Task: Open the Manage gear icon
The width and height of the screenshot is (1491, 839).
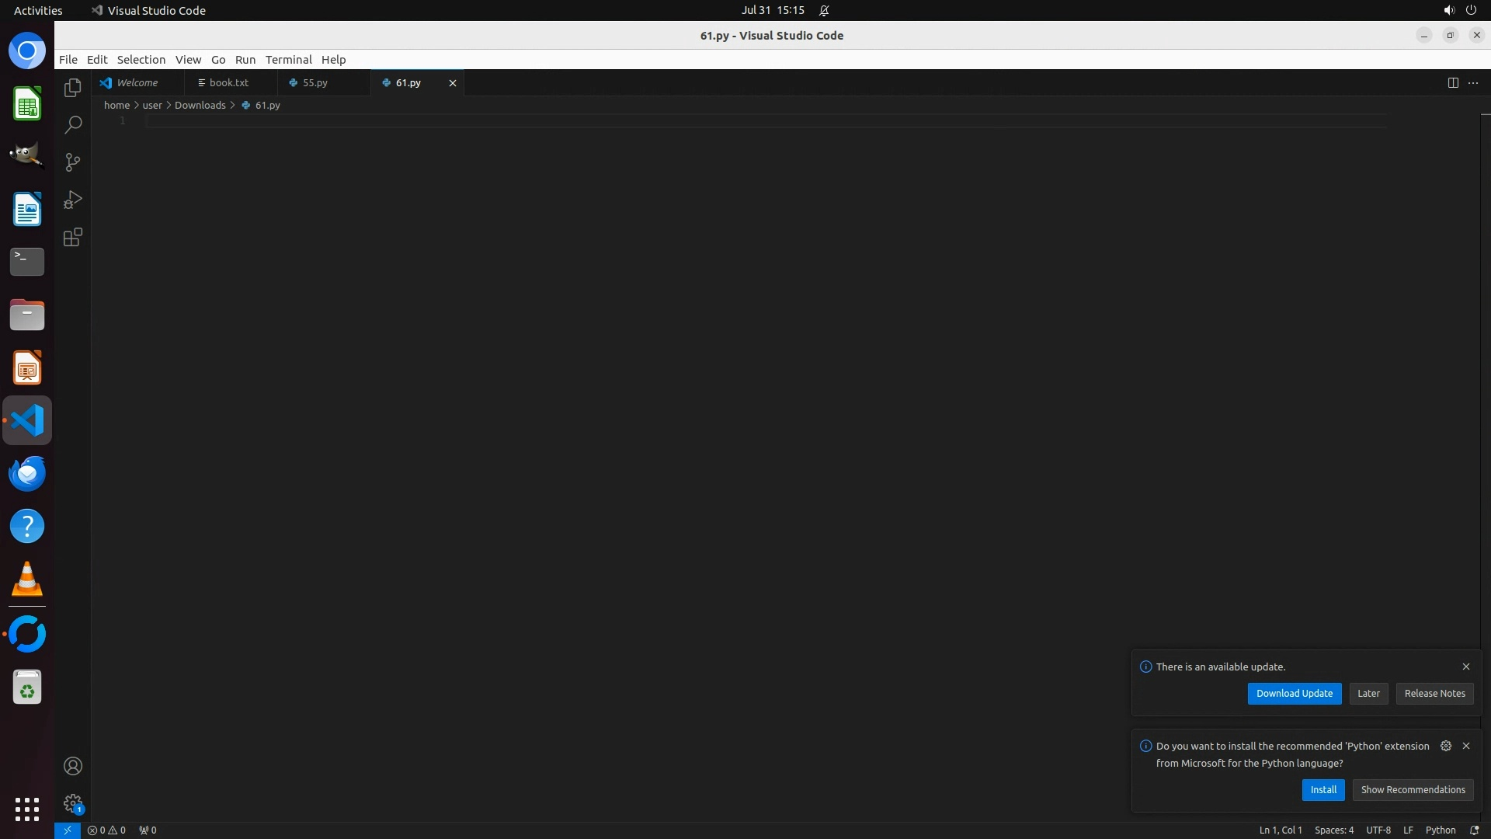Action: [73, 803]
